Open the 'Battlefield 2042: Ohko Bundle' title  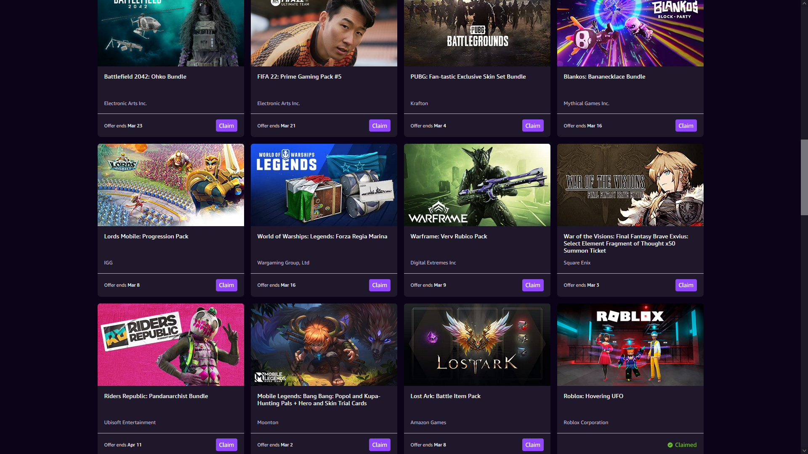(x=145, y=77)
